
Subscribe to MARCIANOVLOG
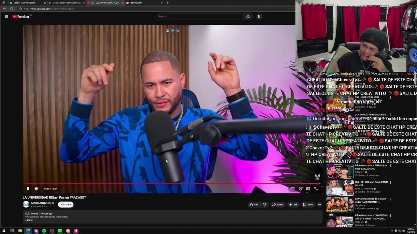(x=65, y=204)
